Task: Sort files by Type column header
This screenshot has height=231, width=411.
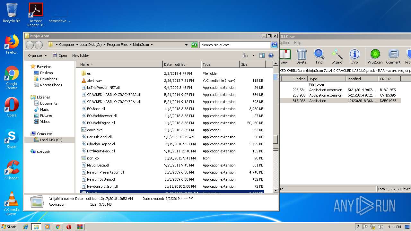Action: point(220,64)
